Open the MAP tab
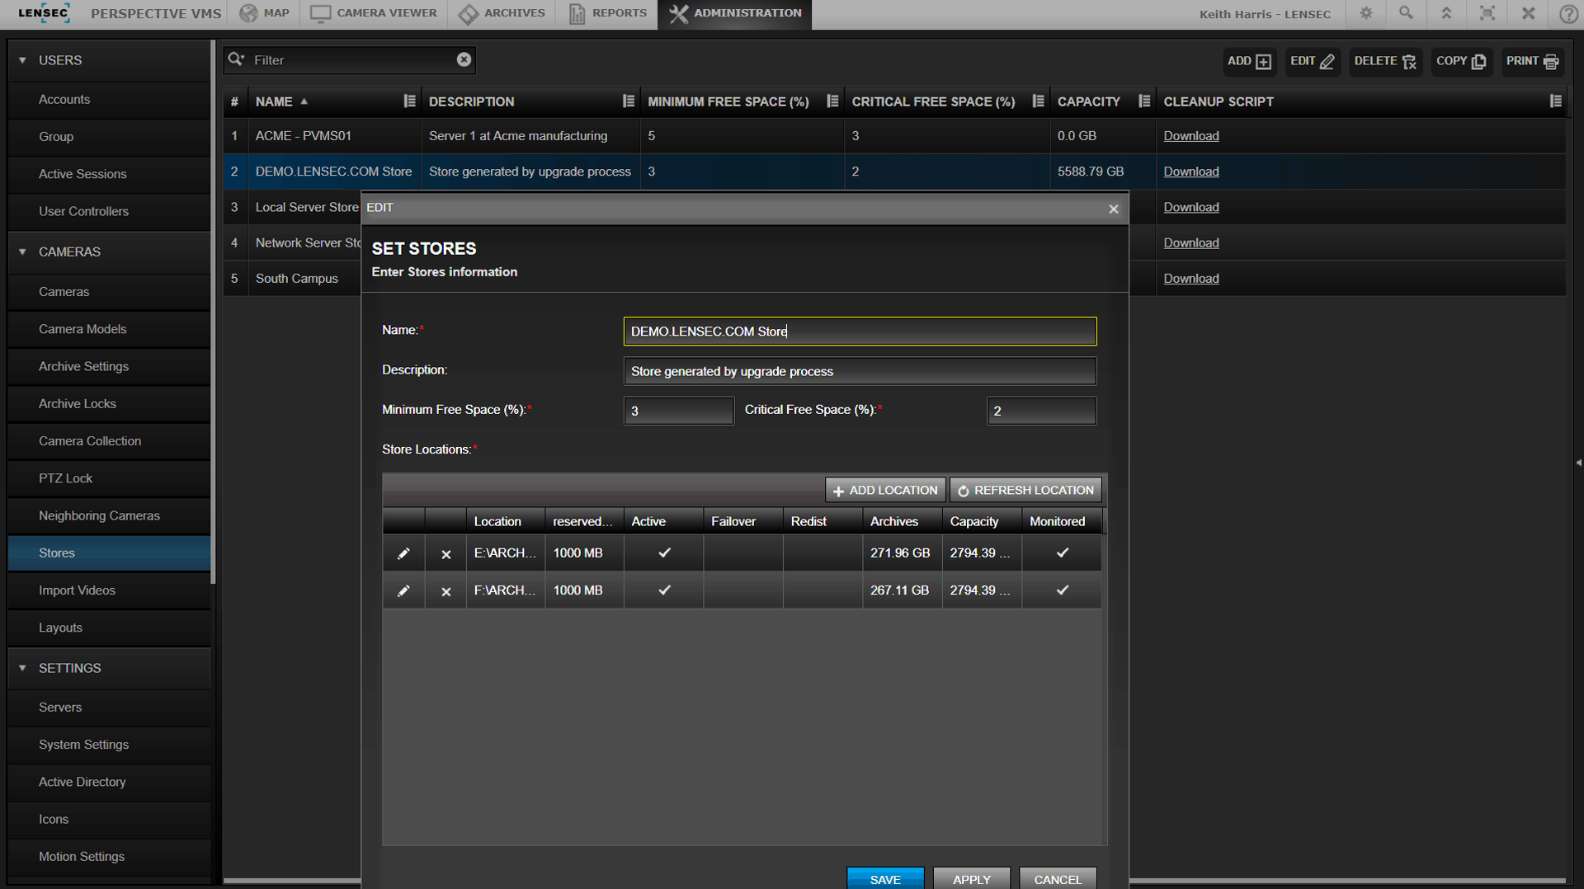The image size is (1584, 889). coord(265,13)
